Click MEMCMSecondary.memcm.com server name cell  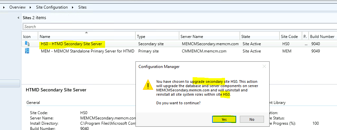pyautogui.click(x=210, y=44)
